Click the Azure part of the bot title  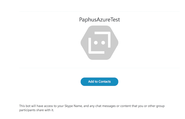103,20
